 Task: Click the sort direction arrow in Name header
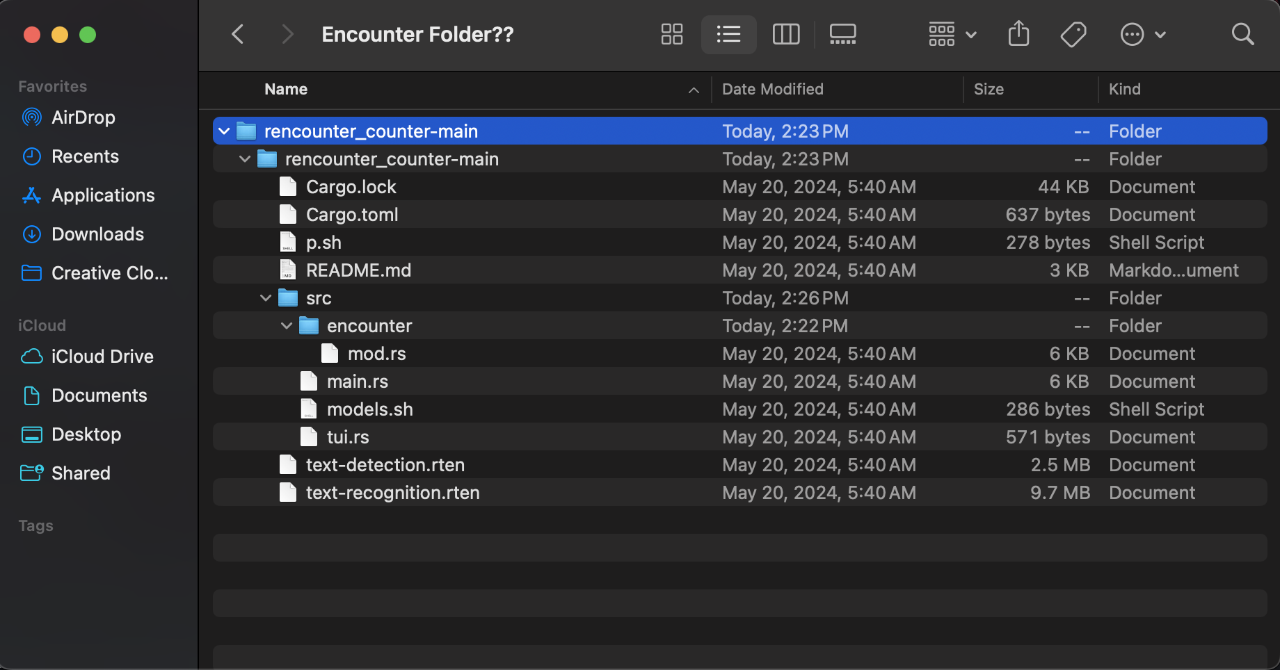tap(694, 90)
